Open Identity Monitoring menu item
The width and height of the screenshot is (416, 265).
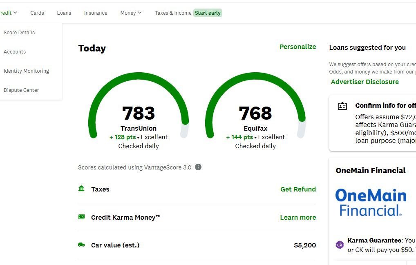[26, 71]
